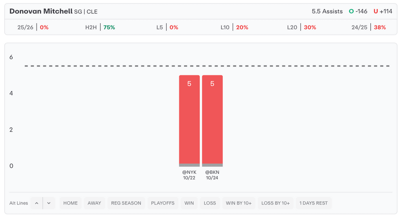This screenshot has height=221, width=403.
Task: Show the L5 games split
Action: [x=167, y=28]
